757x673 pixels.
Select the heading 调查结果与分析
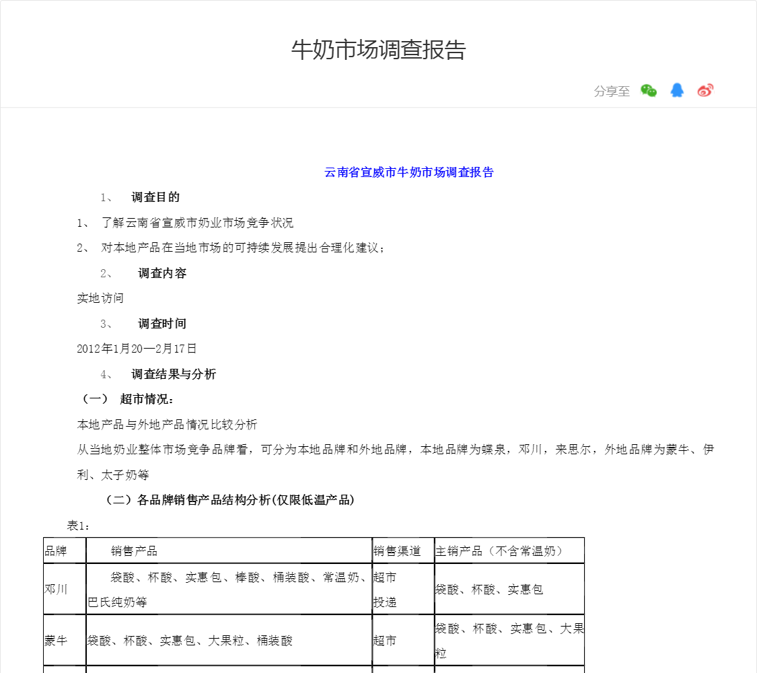point(174,374)
